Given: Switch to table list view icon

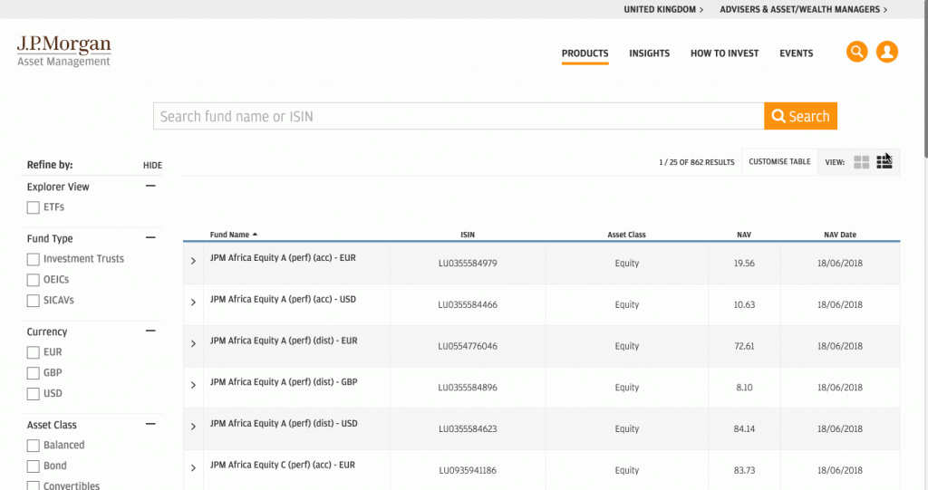Looking at the screenshot, I should [884, 161].
